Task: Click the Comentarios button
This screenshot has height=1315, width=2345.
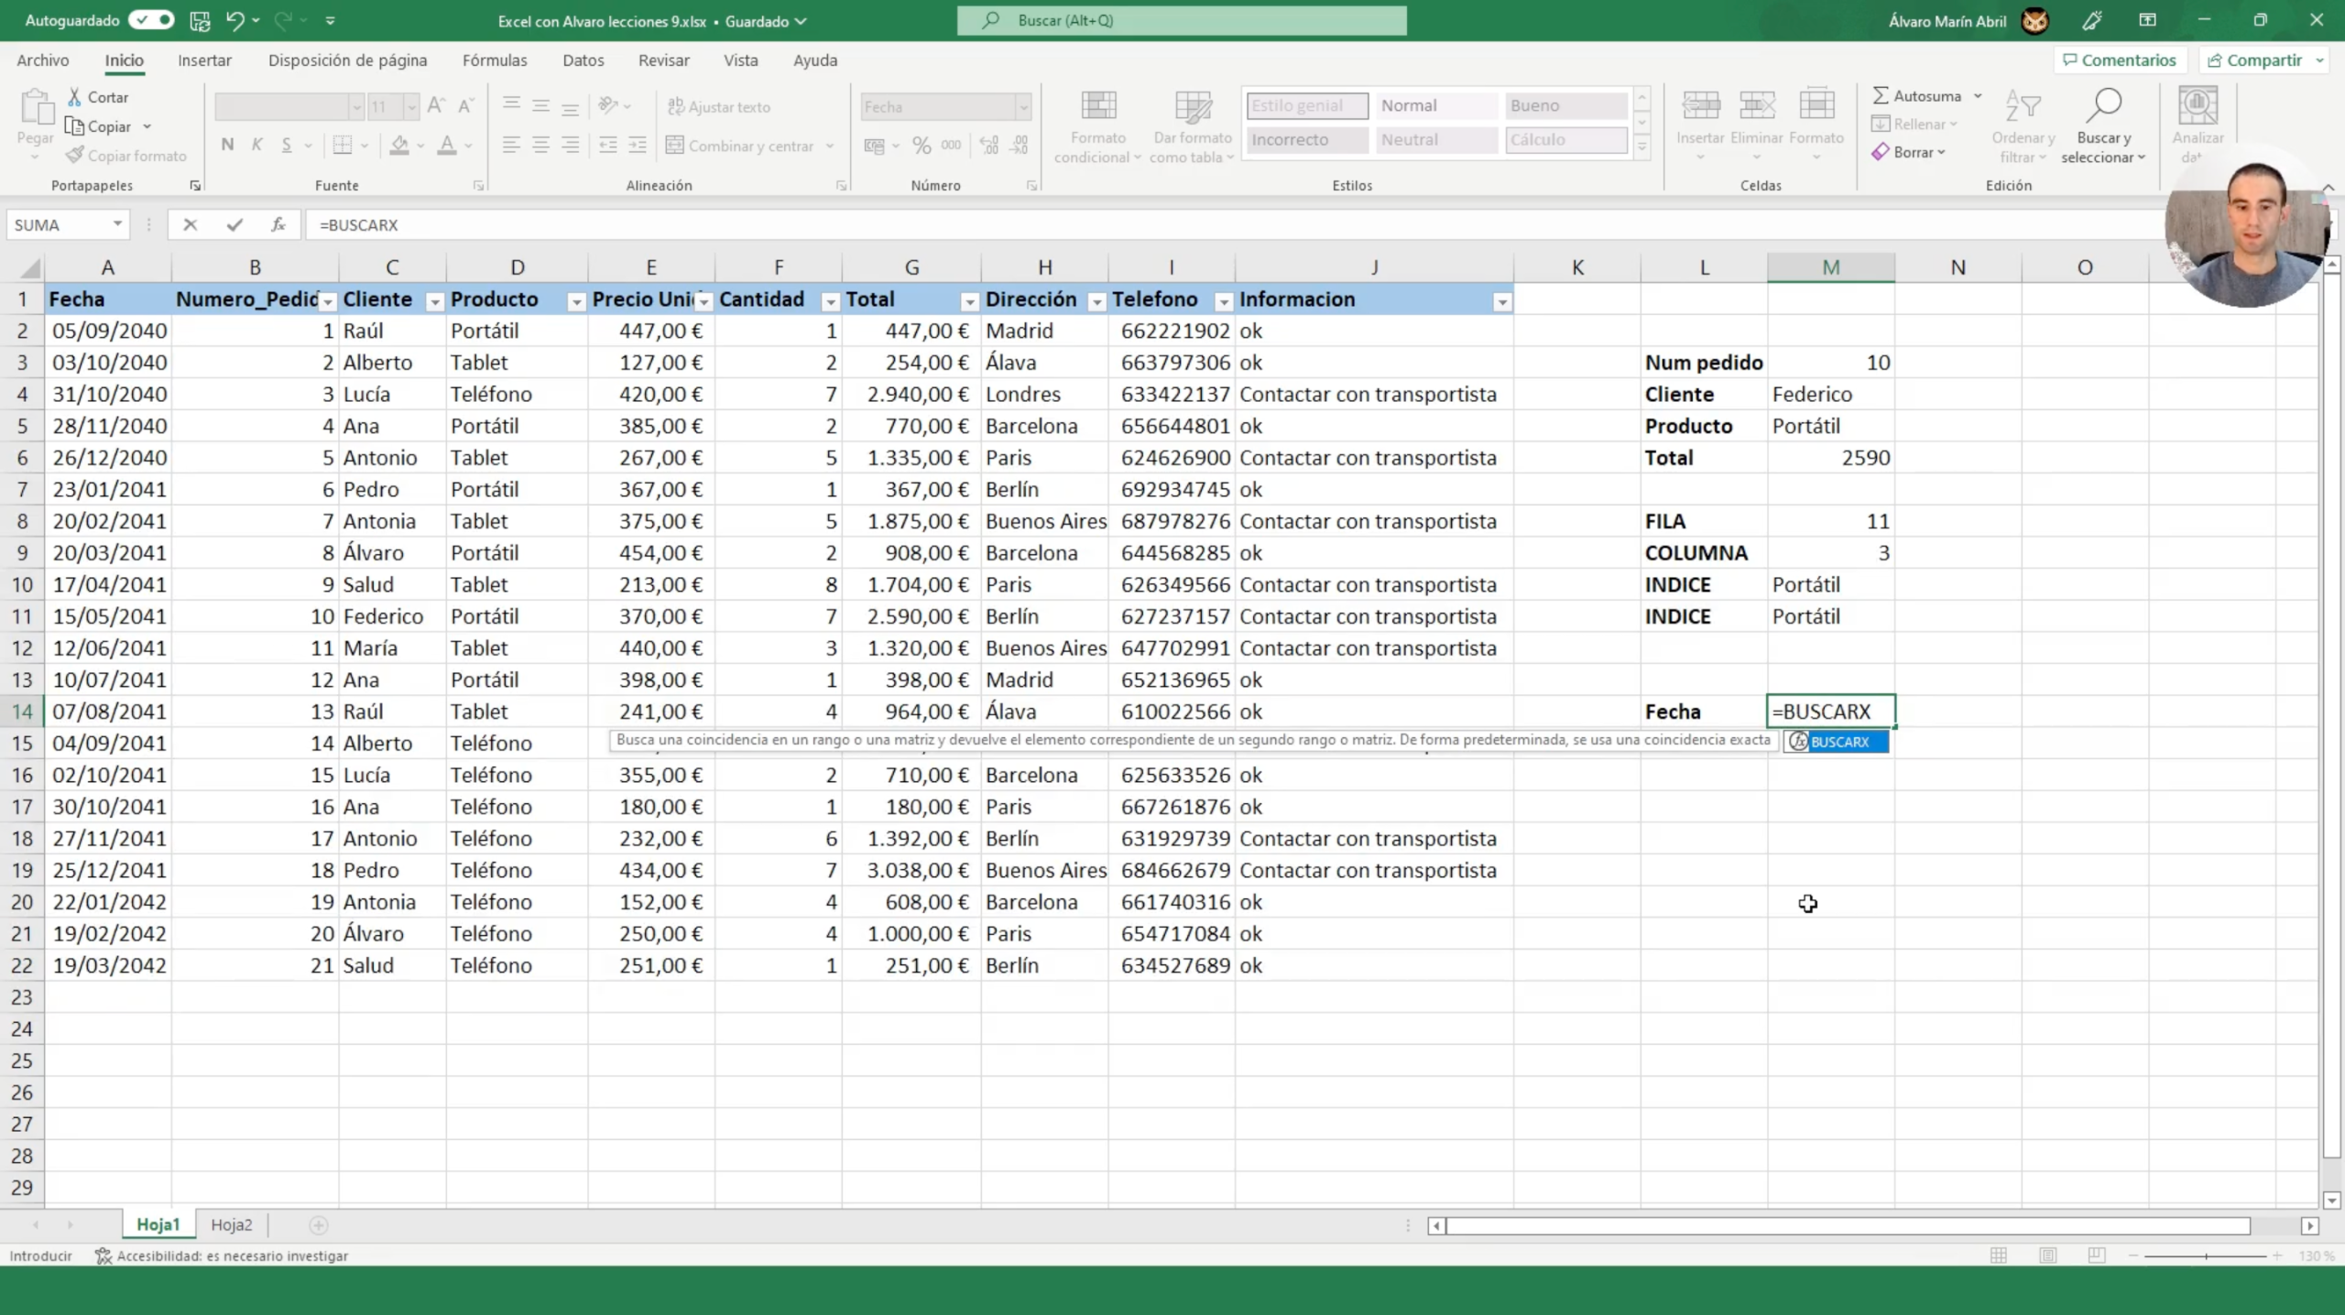Action: tap(2120, 60)
